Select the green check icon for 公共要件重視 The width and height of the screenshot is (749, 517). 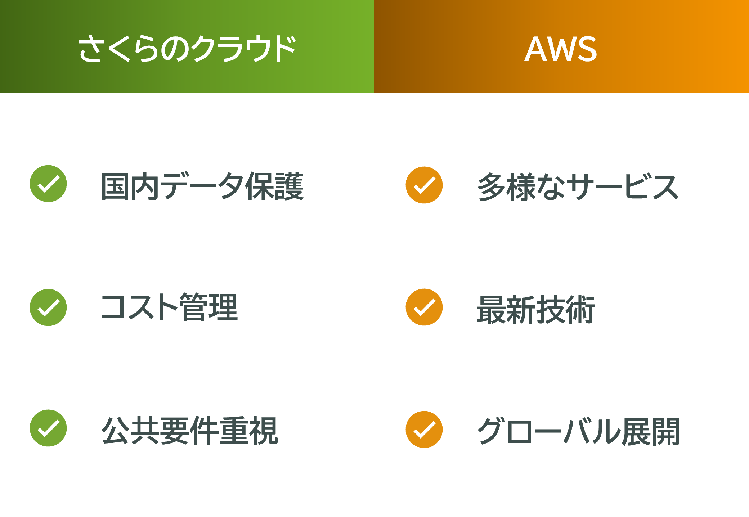click(x=48, y=428)
